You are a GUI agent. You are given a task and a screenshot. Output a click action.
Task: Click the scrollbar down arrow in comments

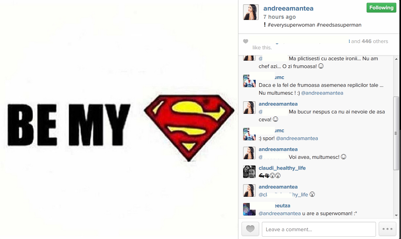point(396,216)
